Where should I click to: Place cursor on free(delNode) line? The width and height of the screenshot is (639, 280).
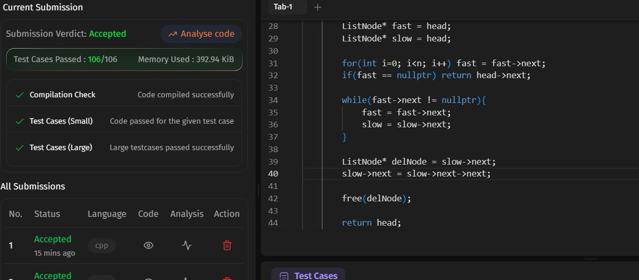pos(376,199)
